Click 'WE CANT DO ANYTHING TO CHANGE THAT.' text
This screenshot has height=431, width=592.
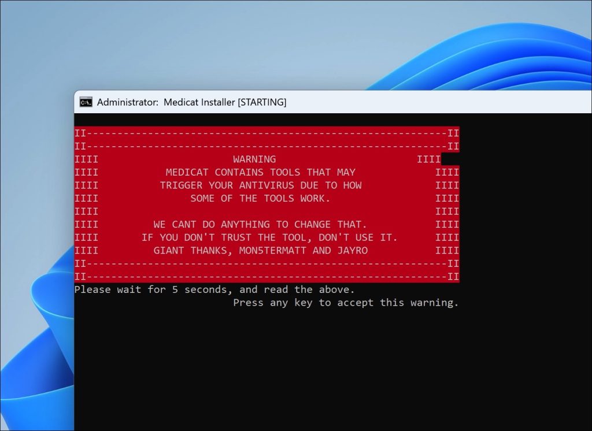tap(260, 224)
